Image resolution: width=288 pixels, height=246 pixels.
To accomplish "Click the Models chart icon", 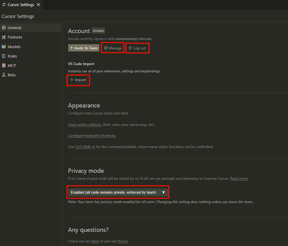I will 4,46.
